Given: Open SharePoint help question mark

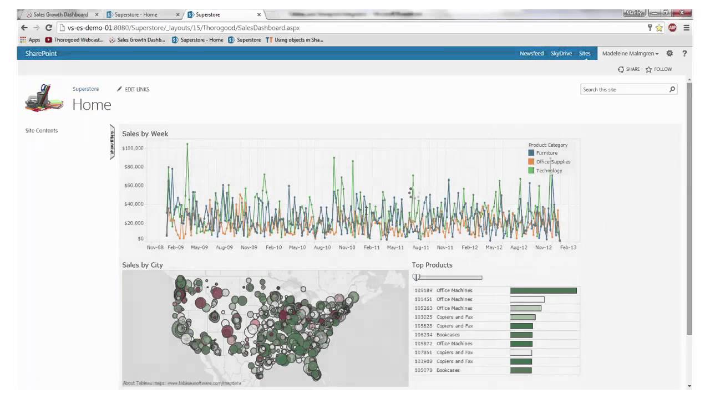Looking at the screenshot, I should click(684, 54).
